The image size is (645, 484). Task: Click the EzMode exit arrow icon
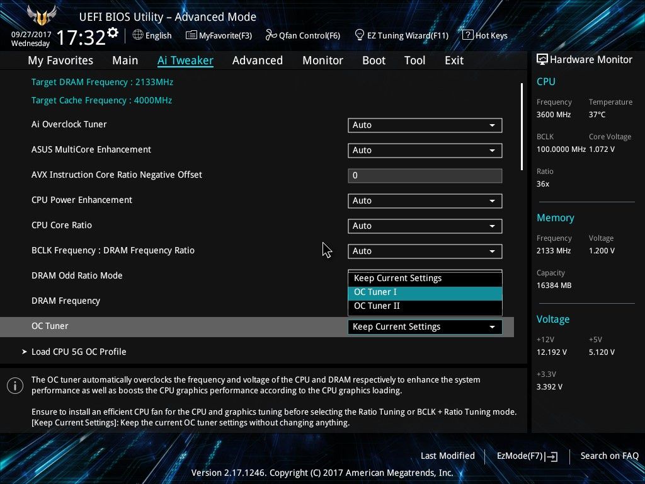tap(552, 456)
